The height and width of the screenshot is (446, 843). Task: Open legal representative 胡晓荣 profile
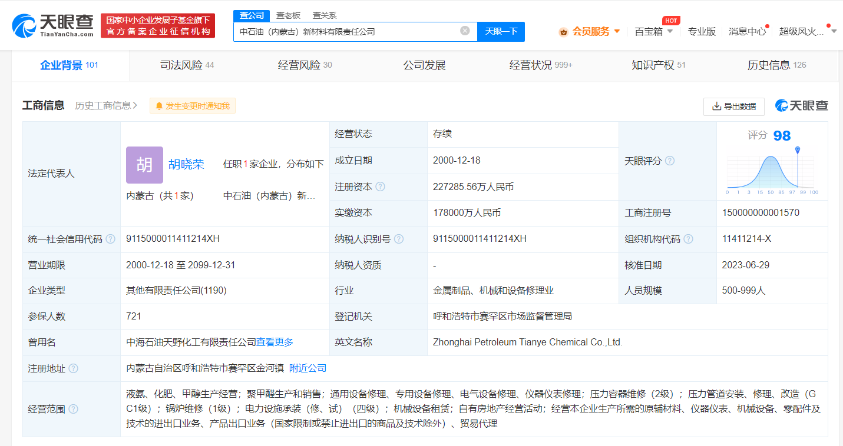[186, 164]
